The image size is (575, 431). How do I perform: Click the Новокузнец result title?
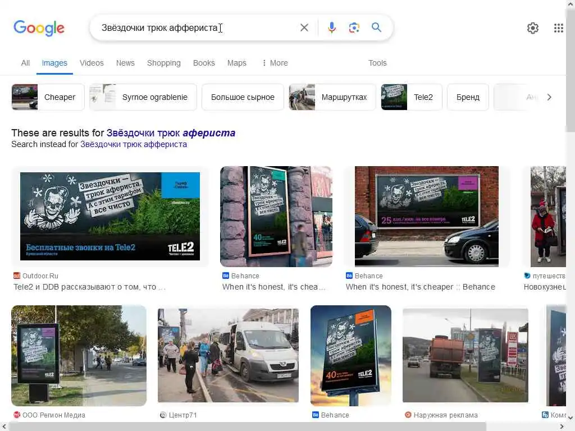coord(545,287)
